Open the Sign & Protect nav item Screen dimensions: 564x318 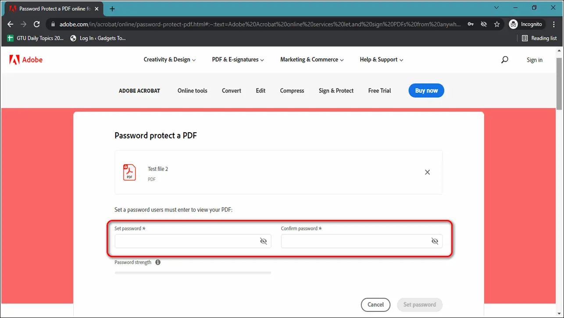(x=336, y=91)
